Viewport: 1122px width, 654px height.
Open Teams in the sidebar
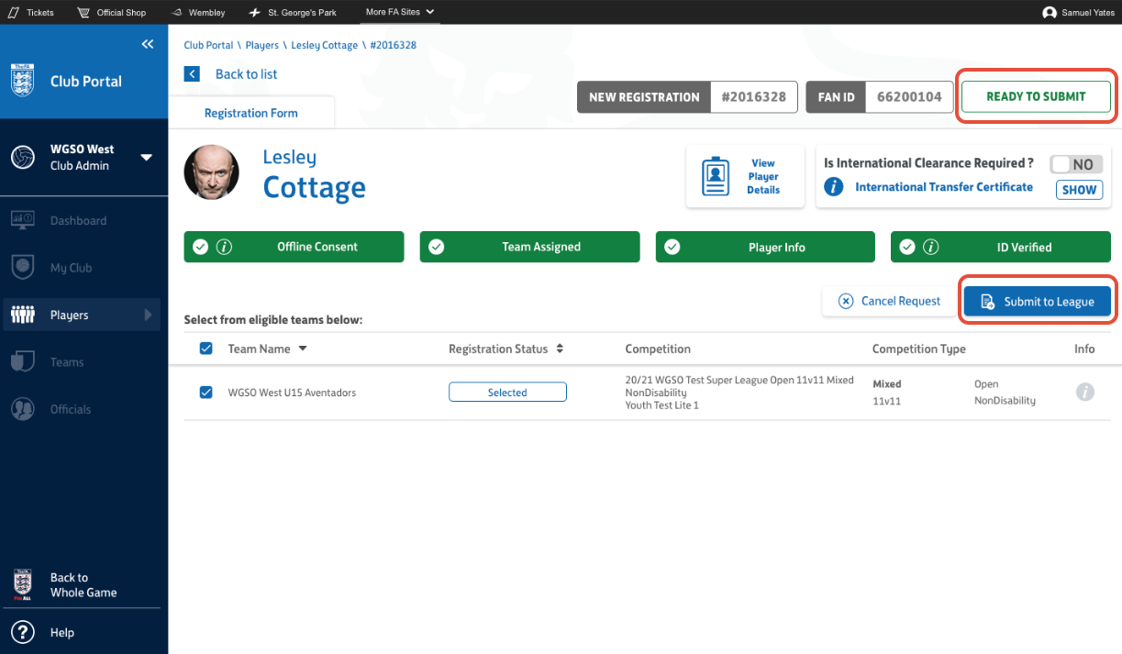pos(67,362)
